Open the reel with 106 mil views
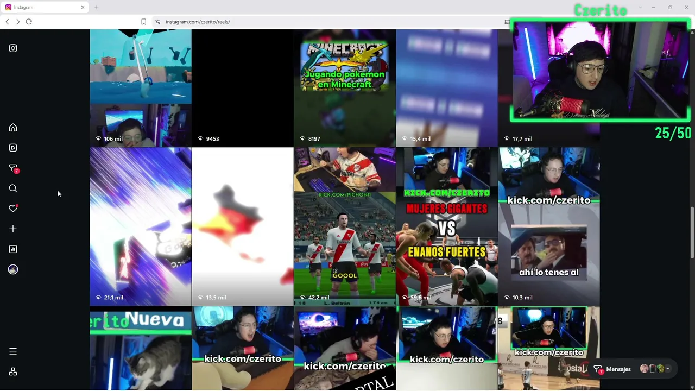 pos(141,88)
